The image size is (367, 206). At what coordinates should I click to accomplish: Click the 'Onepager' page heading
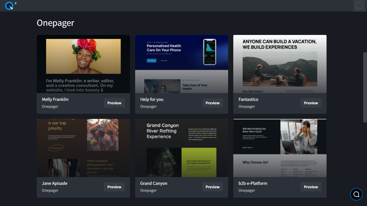click(x=56, y=23)
